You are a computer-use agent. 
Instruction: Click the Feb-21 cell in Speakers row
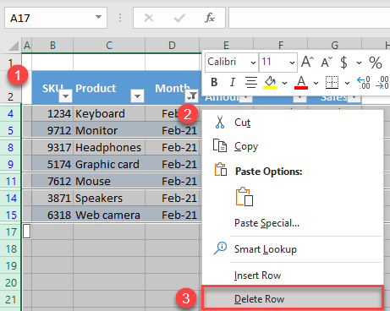point(173,198)
